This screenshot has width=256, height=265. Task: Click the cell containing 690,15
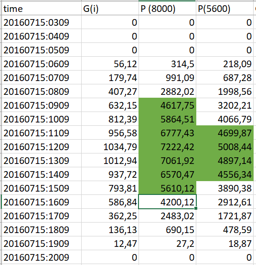coord(167,229)
